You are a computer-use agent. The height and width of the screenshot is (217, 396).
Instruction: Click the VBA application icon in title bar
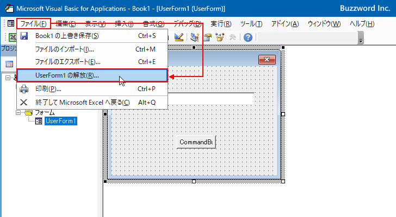point(9,8)
